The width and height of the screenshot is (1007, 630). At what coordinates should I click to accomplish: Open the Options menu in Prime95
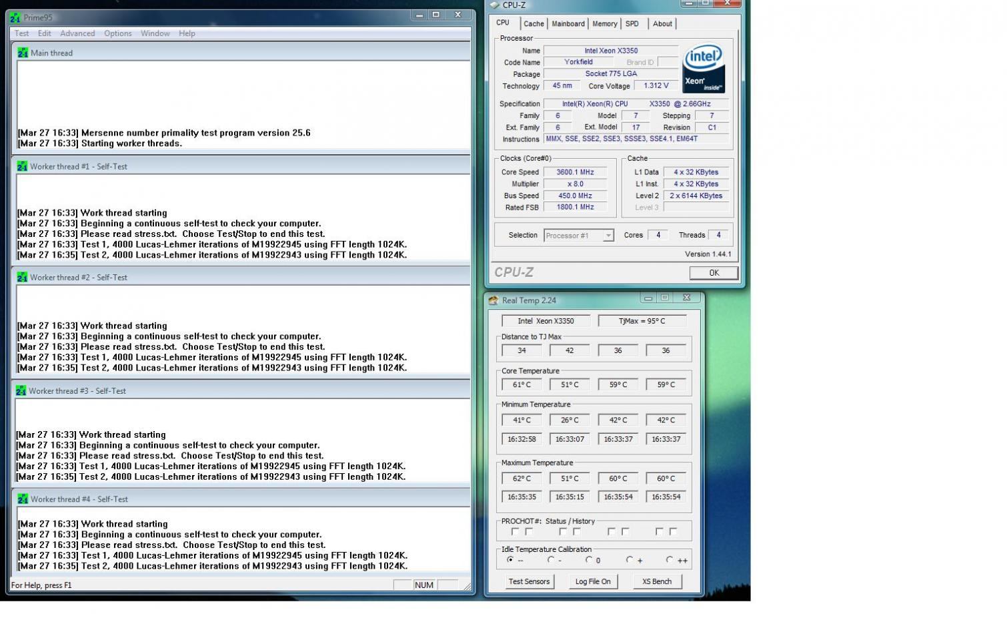tap(118, 33)
